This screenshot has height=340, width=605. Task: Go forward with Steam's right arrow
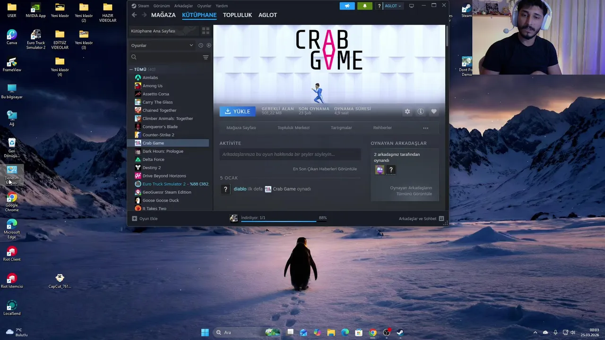[x=144, y=15]
